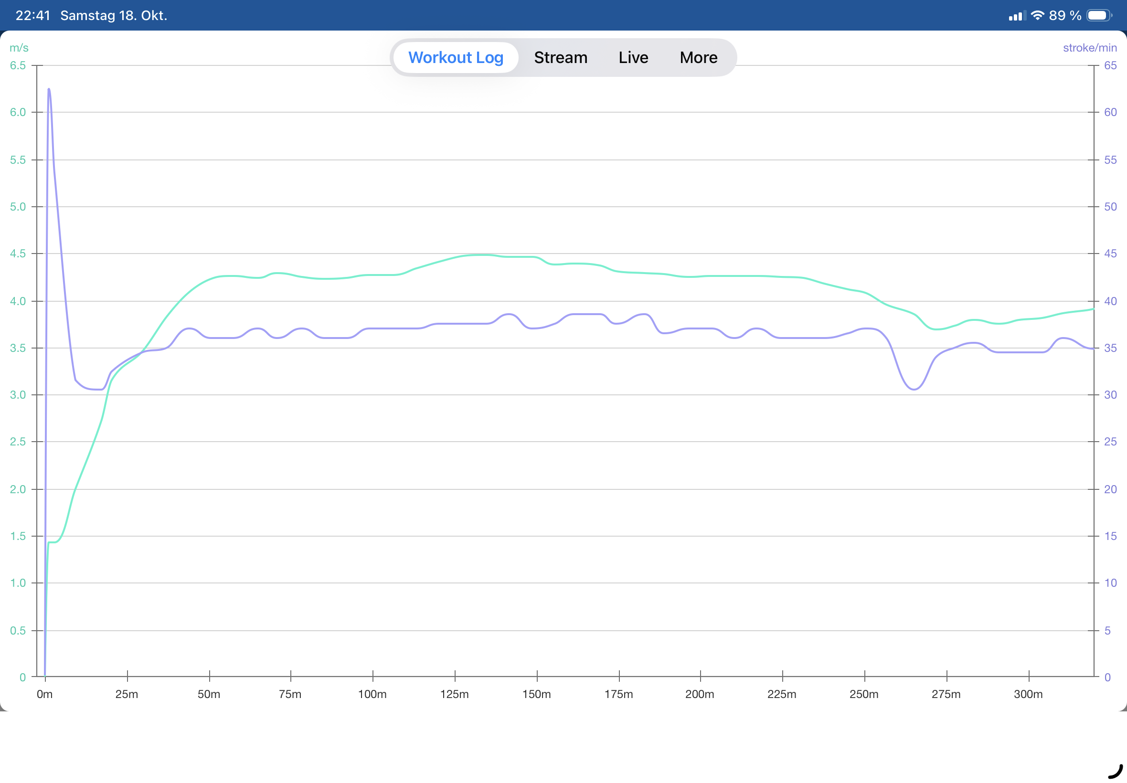Tap the 300m distance axis label
The image size is (1127, 783).
click(1028, 694)
